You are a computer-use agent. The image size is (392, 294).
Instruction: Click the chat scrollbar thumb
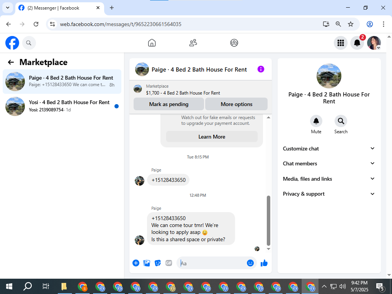coord(268,221)
